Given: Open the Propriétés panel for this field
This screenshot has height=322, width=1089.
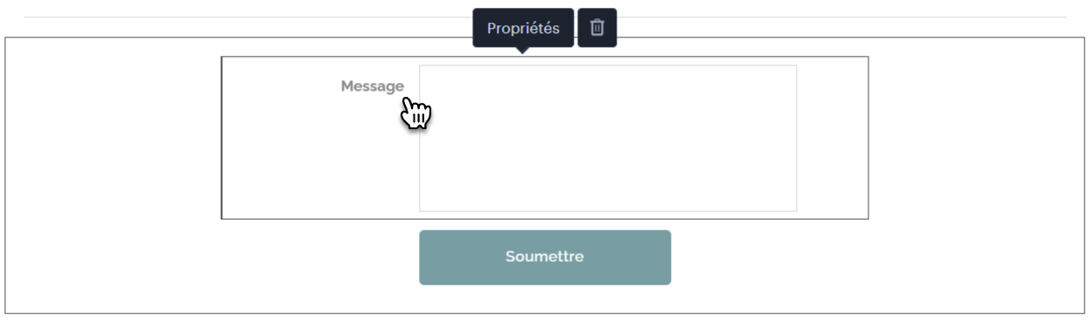Looking at the screenshot, I should point(523,28).
